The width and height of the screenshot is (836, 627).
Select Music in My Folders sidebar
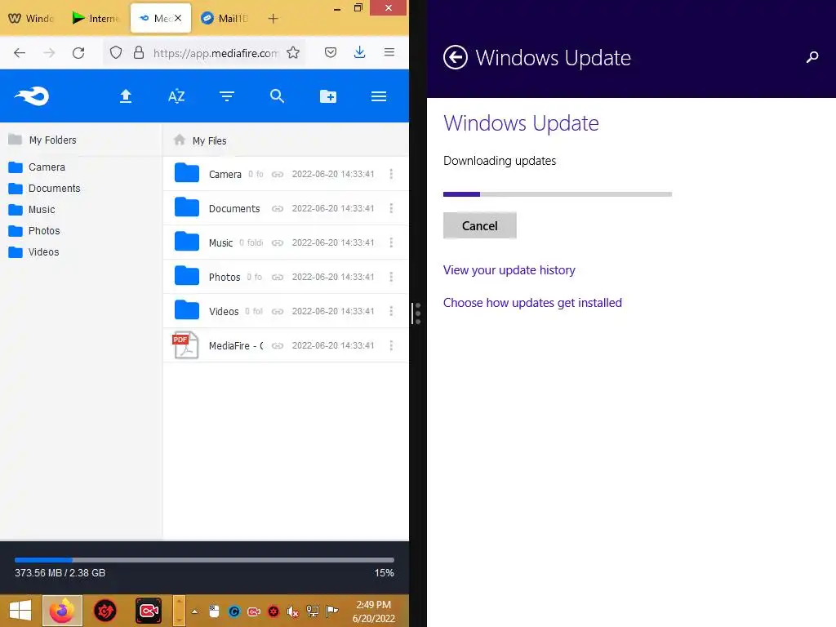[32, 210]
